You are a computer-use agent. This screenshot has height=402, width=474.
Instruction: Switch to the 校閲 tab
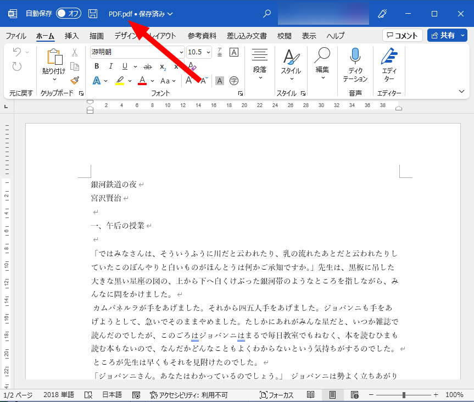click(285, 36)
